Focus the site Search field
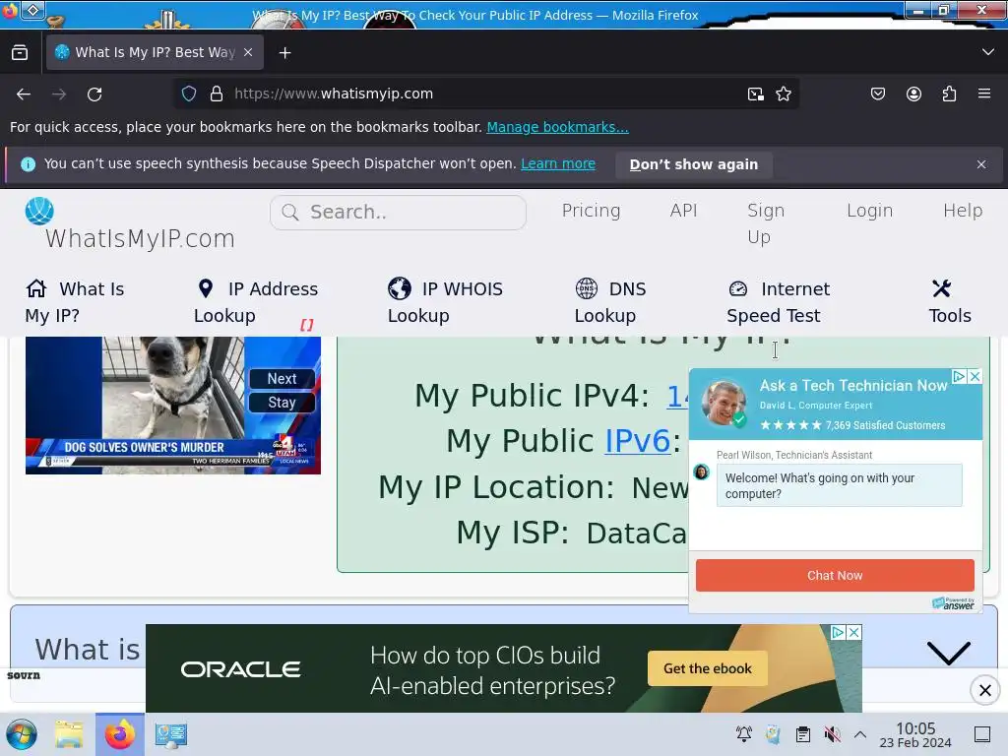The width and height of the screenshot is (1008, 756). point(398,213)
